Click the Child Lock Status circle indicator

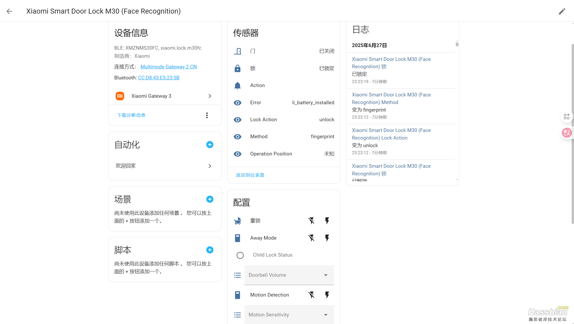[240, 255]
